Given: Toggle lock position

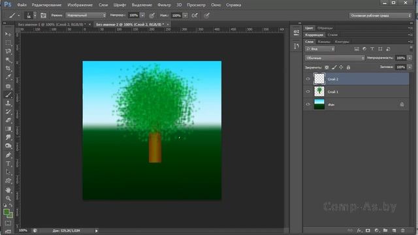Looking at the screenshot, I should pyautogui.click(x=341, y=67).
